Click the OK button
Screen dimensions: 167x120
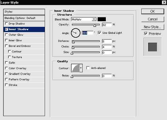pos(152,11)
